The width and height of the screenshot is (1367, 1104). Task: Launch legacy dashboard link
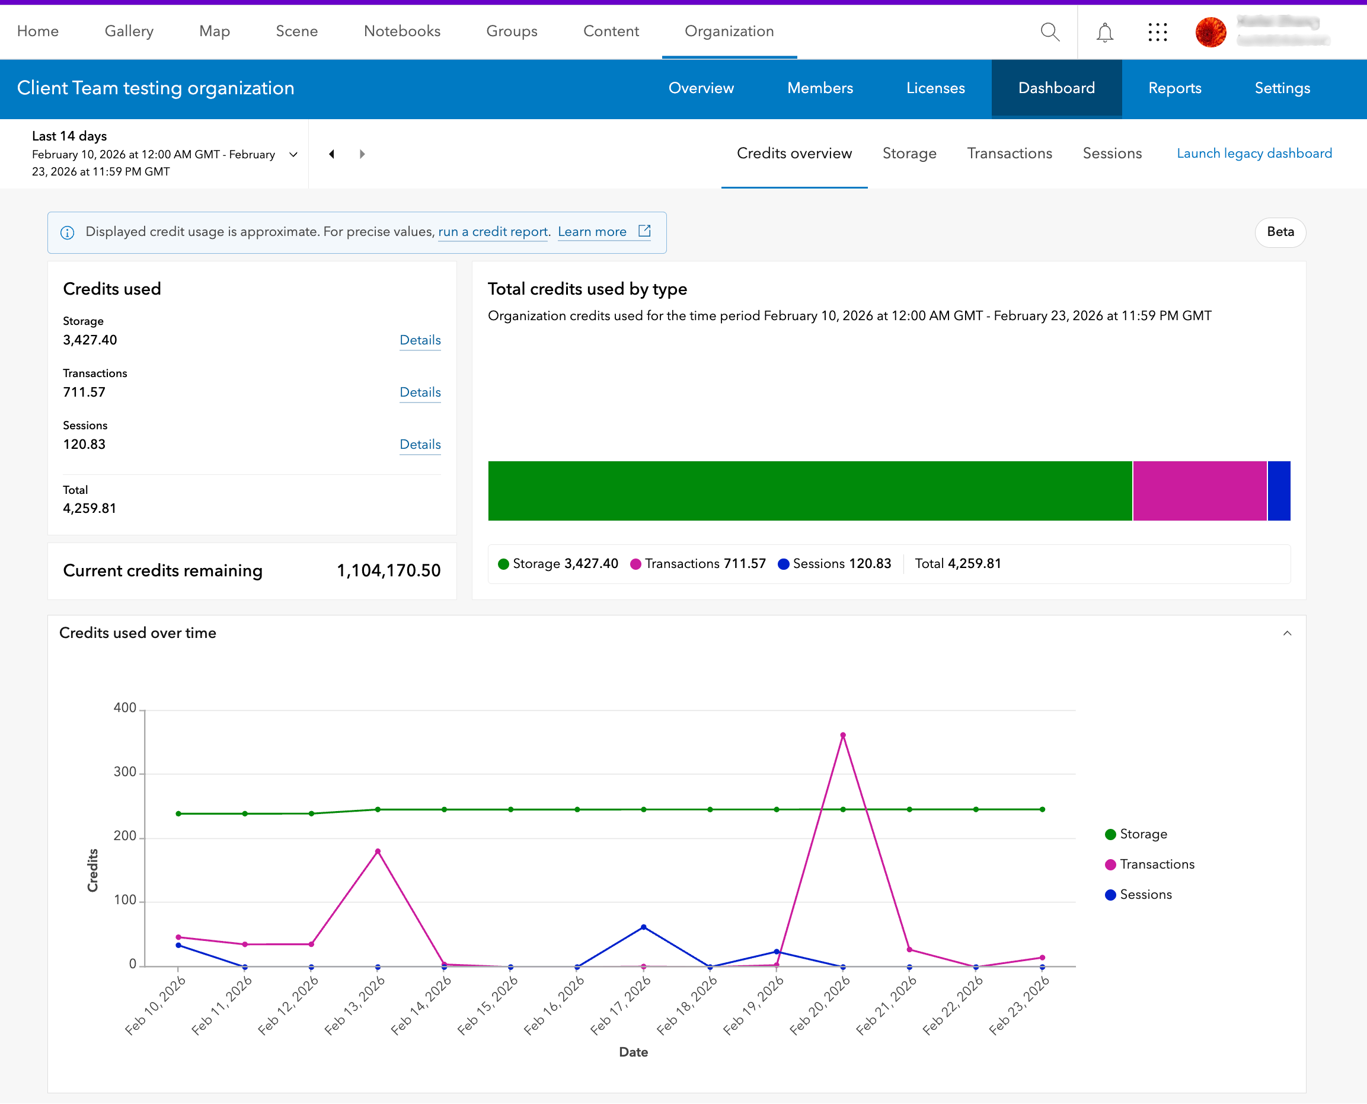point(1254,153)
